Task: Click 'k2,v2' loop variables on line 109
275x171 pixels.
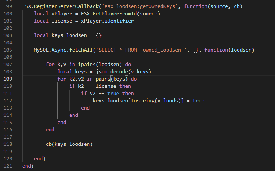Action: pyautogui.click(x=76, y=79)
